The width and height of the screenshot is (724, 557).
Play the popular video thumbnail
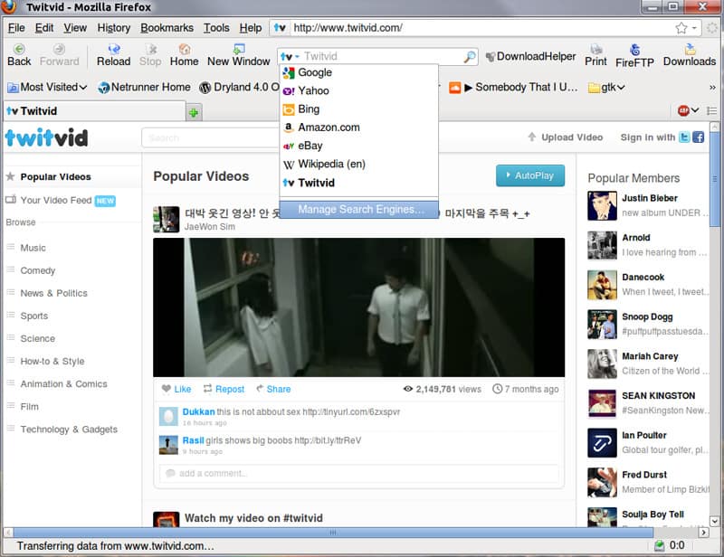point(358,307)
